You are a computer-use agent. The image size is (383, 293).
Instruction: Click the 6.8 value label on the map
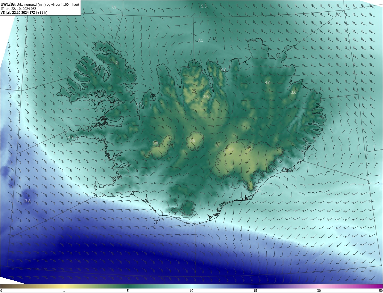click(x=224, y=70)
